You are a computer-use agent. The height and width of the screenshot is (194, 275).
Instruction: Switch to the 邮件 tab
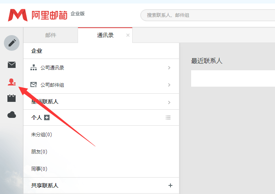point(51,35)
